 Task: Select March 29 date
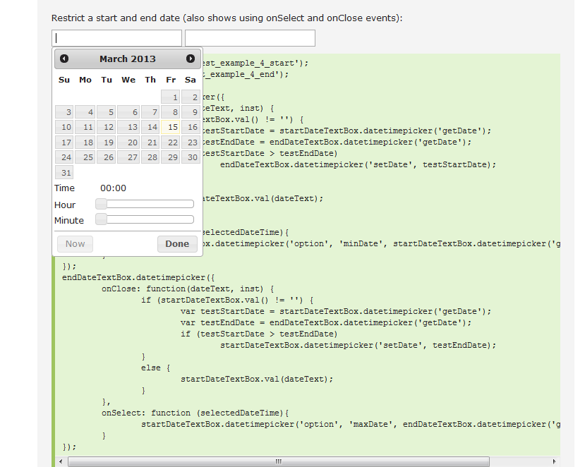[x=171, y=157]
